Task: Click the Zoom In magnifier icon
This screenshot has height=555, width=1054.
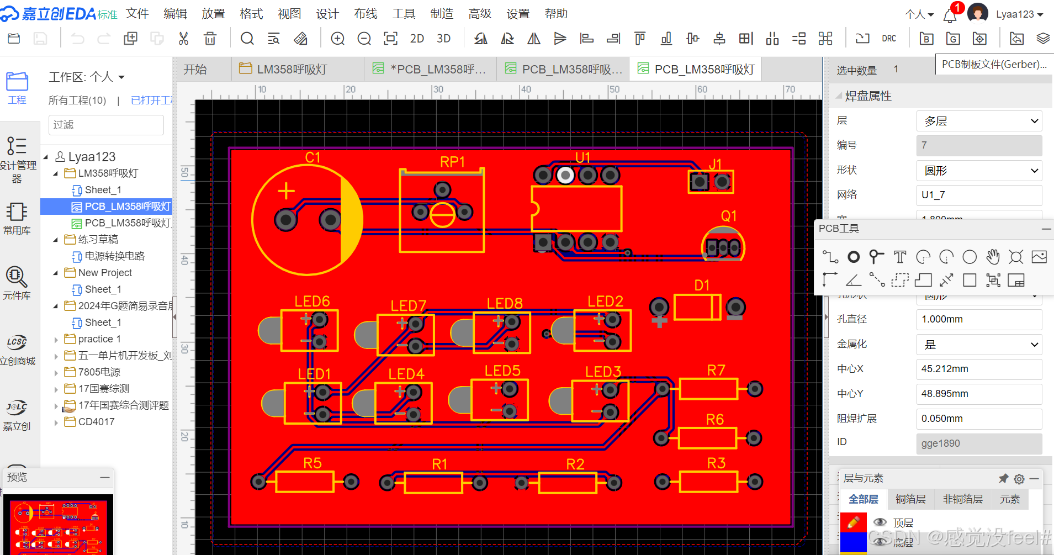Action: pos(337,39)
